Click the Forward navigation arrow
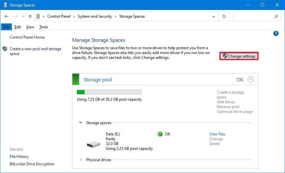The image size is (285, 173). coord(16,17)
